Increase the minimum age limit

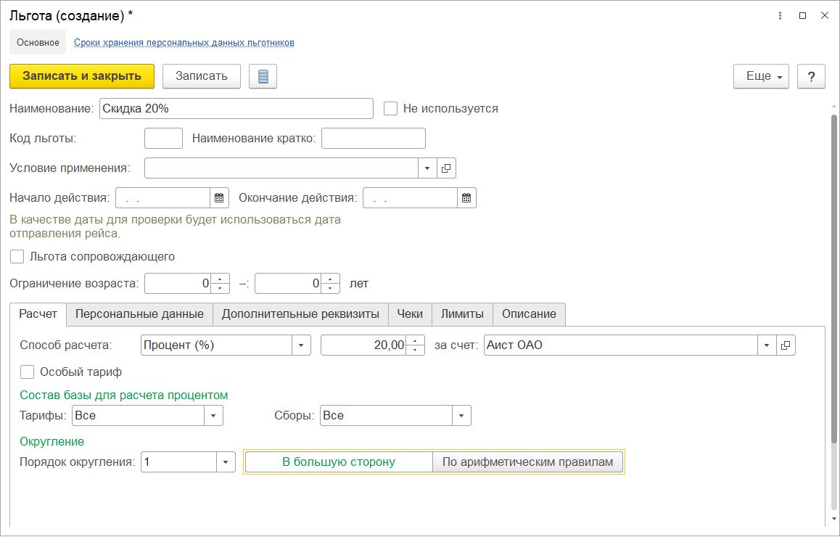pyautogui.click(x=221, y=279)
